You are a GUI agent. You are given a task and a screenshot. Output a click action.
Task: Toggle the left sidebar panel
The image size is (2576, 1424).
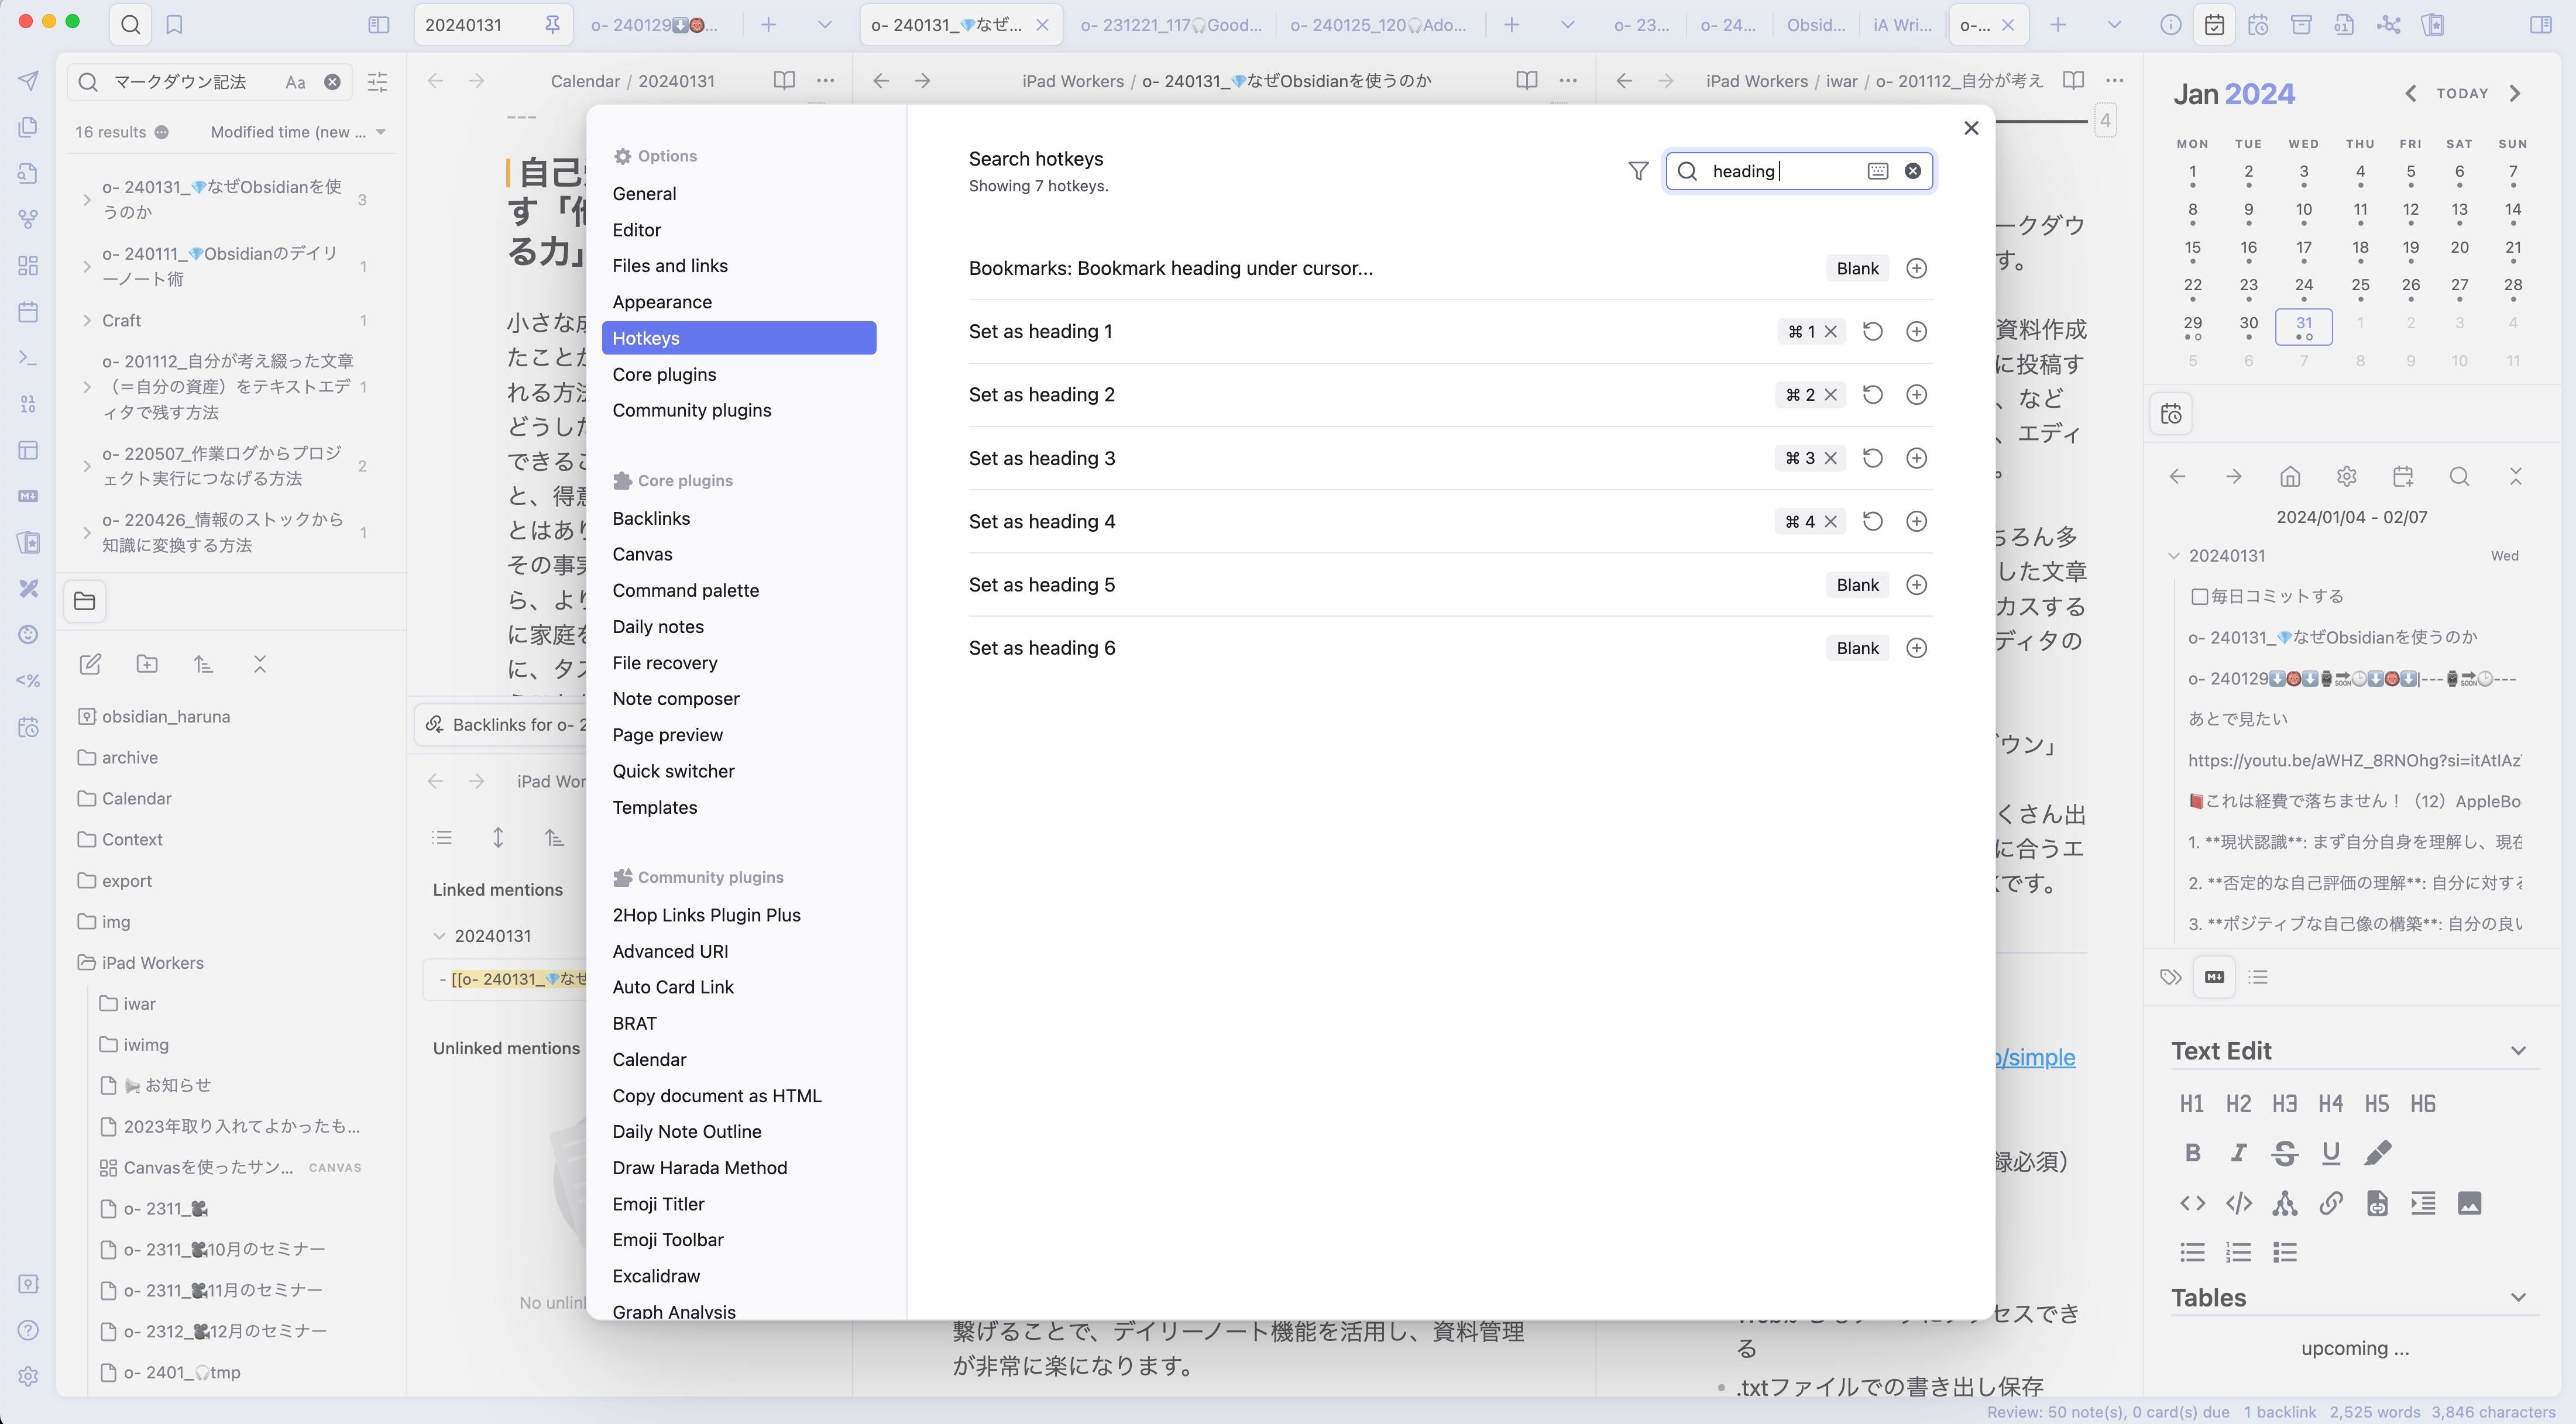378,25
